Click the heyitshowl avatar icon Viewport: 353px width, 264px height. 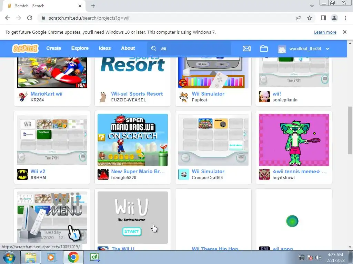click(x=264, y=174)
